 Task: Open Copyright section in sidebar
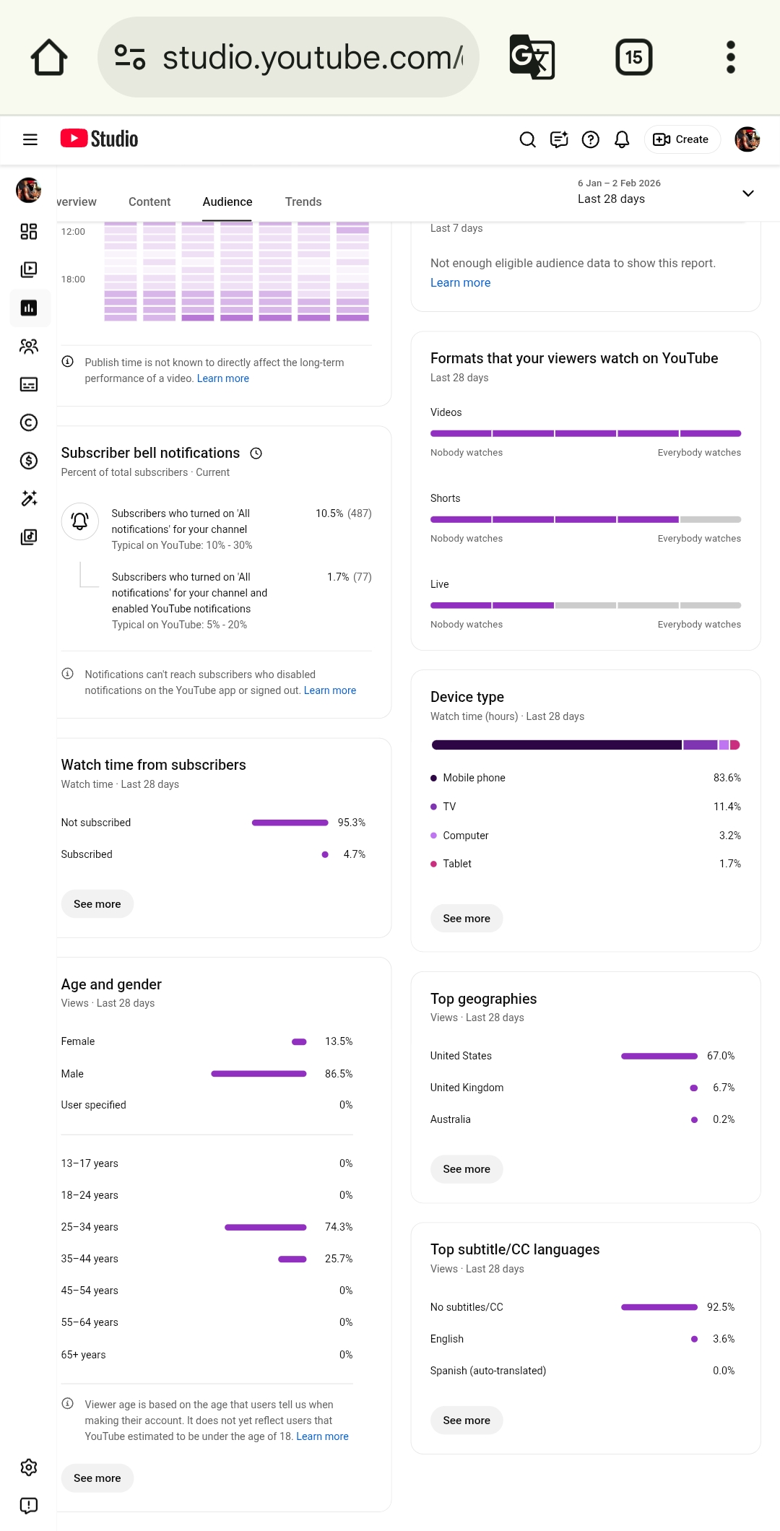click(x=29, y=422)
